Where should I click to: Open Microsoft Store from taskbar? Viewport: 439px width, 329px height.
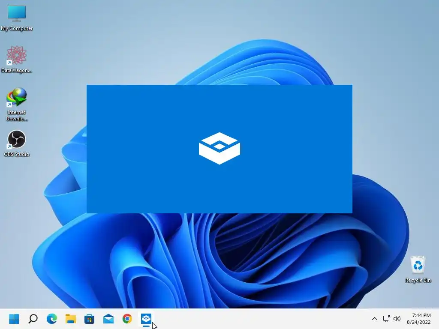coord(89,319)
